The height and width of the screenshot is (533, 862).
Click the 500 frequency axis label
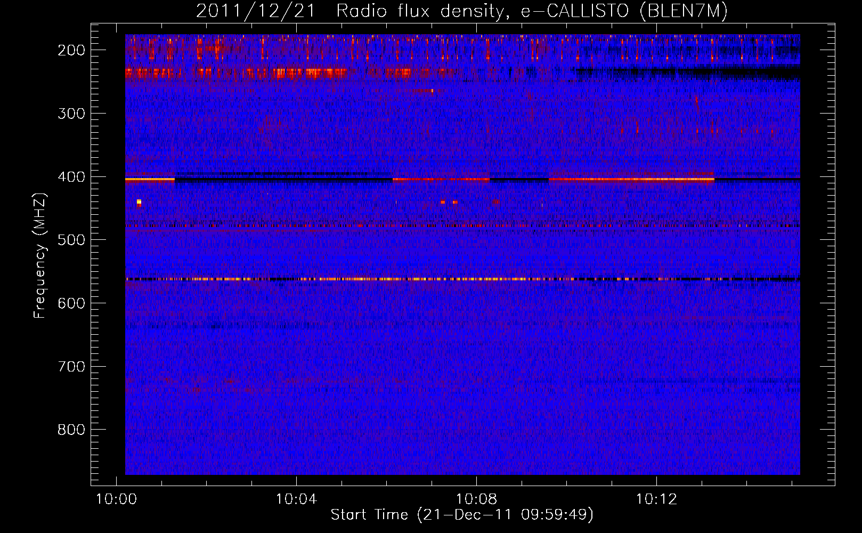pyautogui.click(x=71, y=240)
